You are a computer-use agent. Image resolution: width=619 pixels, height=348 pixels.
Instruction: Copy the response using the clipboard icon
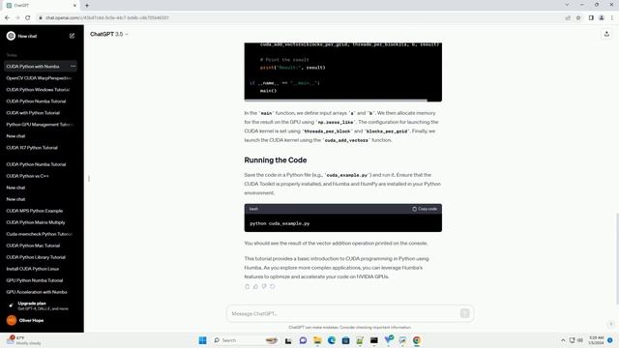click(x=248, y=286)
